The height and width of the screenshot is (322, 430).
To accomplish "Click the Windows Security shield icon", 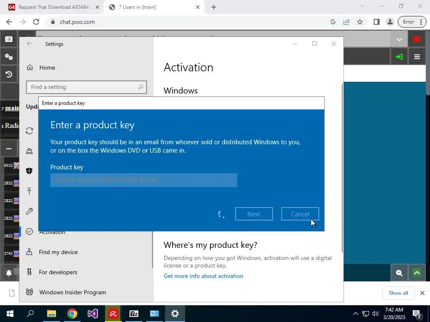I will pos(29,171).
